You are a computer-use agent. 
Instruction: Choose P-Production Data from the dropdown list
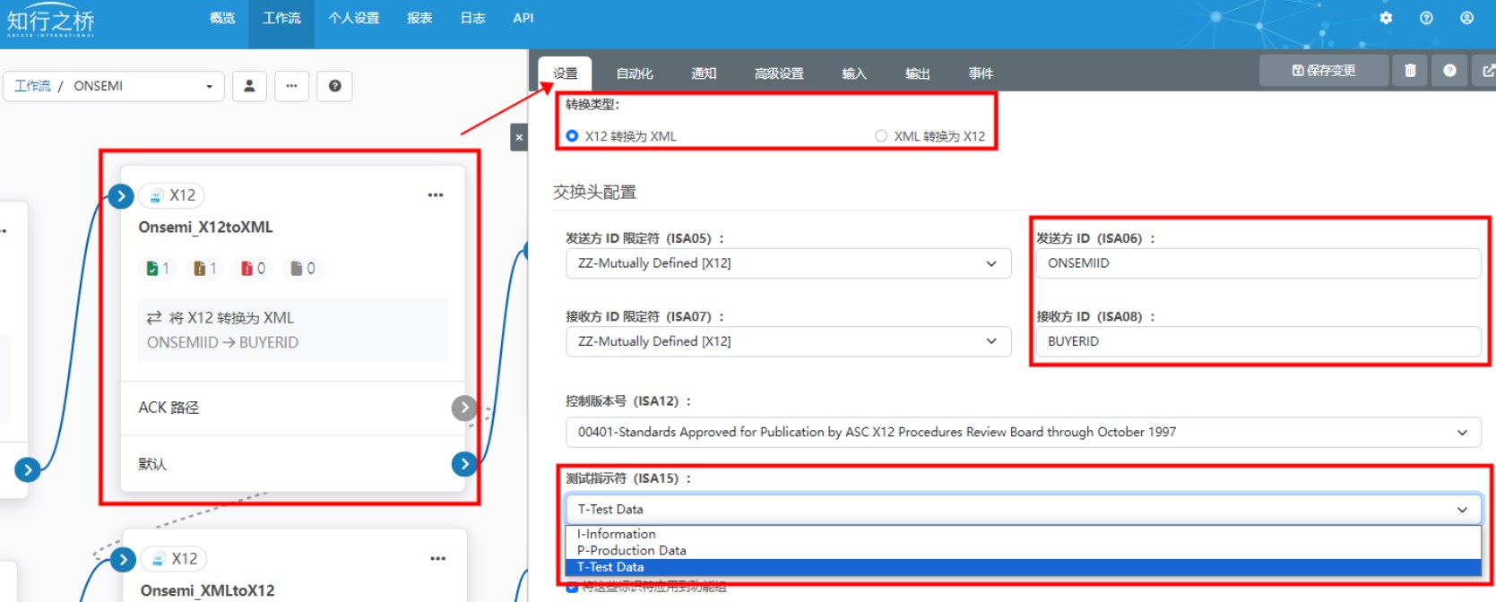pyautogui.click(x=632, y=551)
